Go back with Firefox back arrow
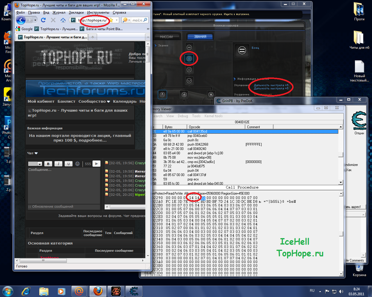The image size is (372, 297). click(x=21, y=20)
